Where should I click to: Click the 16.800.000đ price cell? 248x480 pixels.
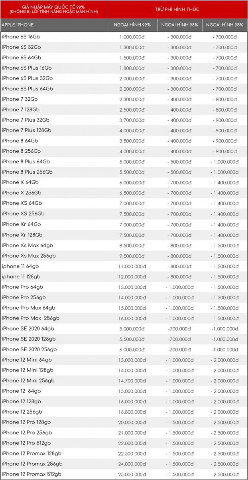tap(132, 412)
